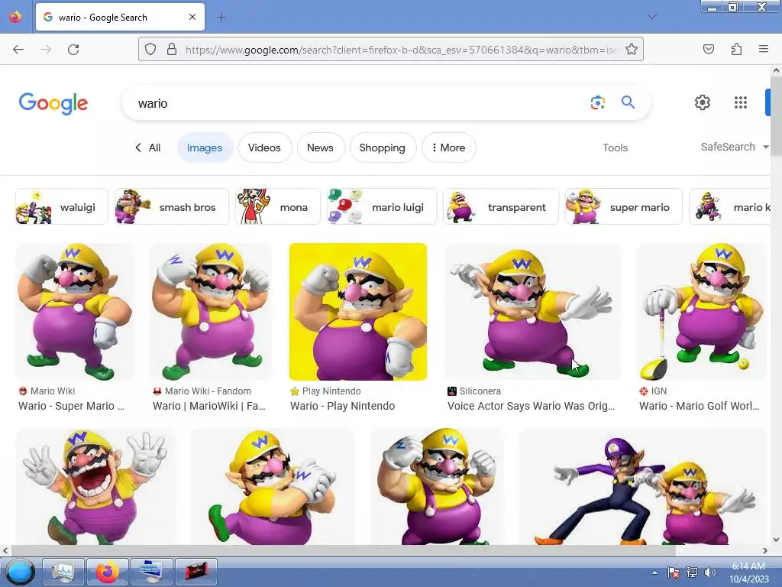Open the Action Center flag icon
This screenshot has height=587, width=782.
pyautogui.click(x=674, y=572)
